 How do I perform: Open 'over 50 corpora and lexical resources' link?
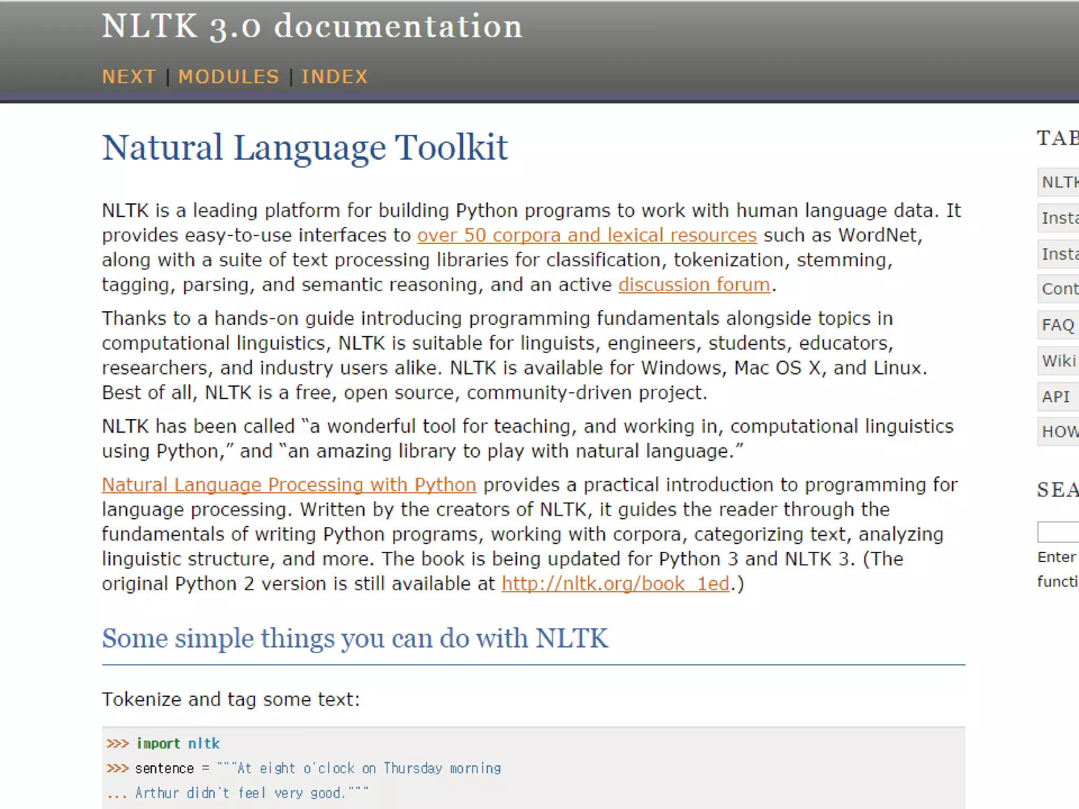click(x=587, y=235)
